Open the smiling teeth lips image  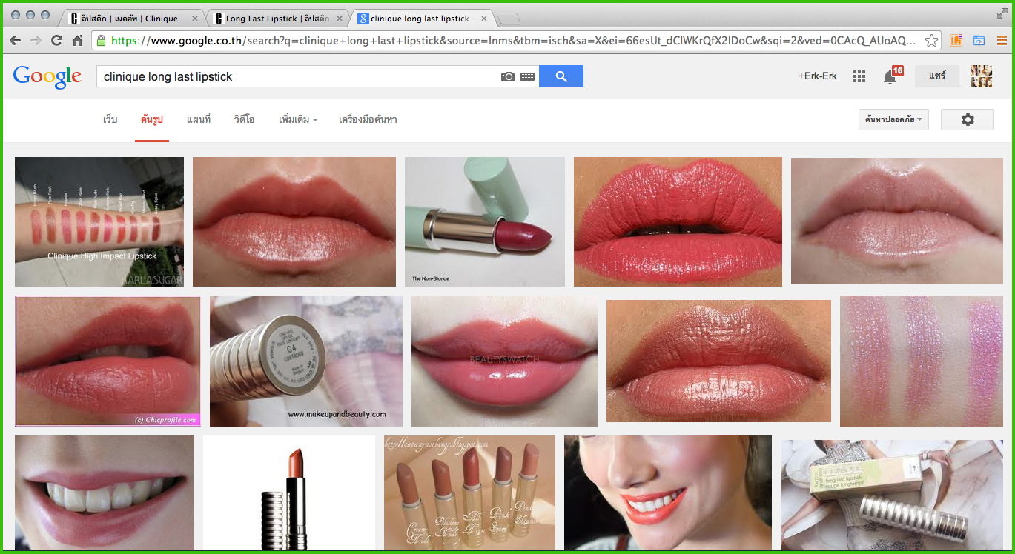[105, 493]
